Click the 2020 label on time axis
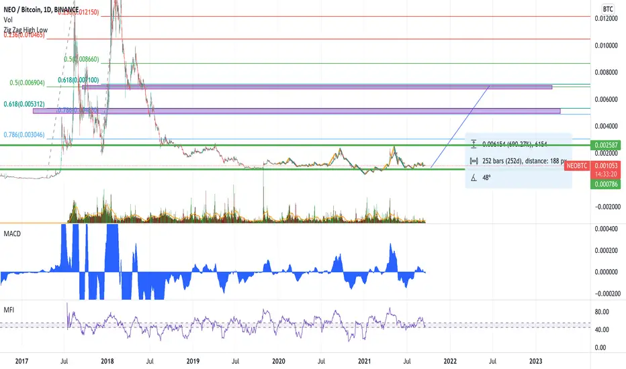The height and width of the screenshot is (369, 626). [x=279, y=361]
